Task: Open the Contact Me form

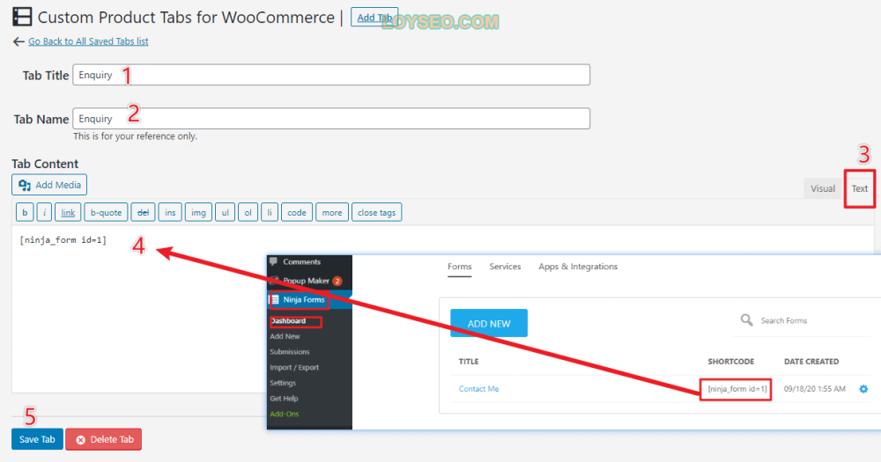Action: [478, 388]
